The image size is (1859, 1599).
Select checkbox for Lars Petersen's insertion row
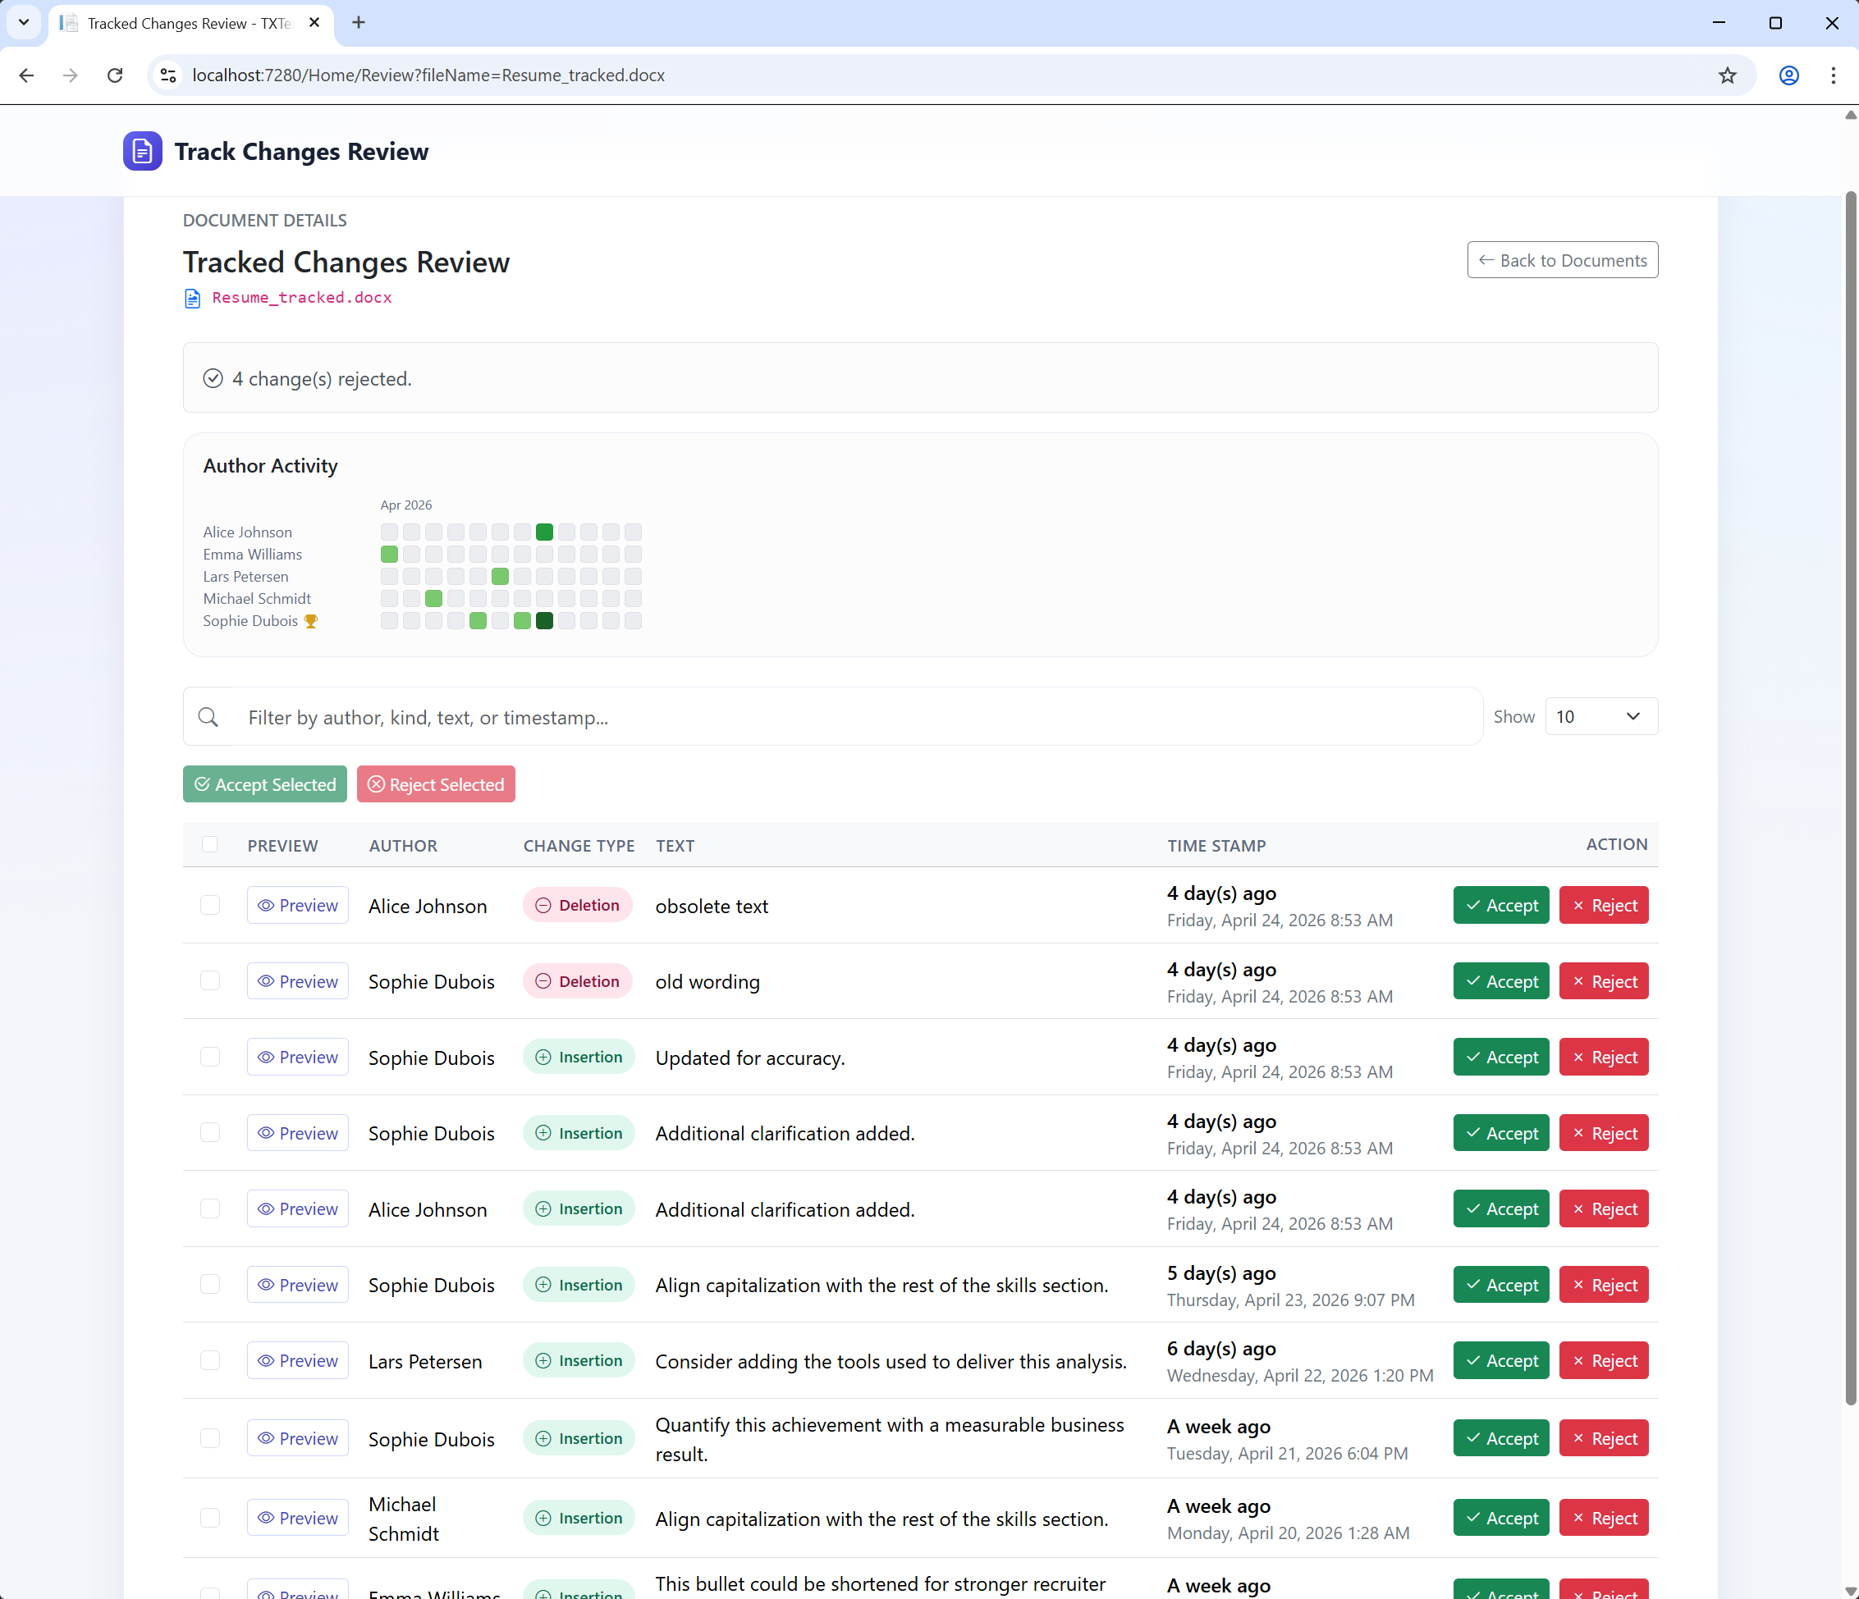[210, 1359]
